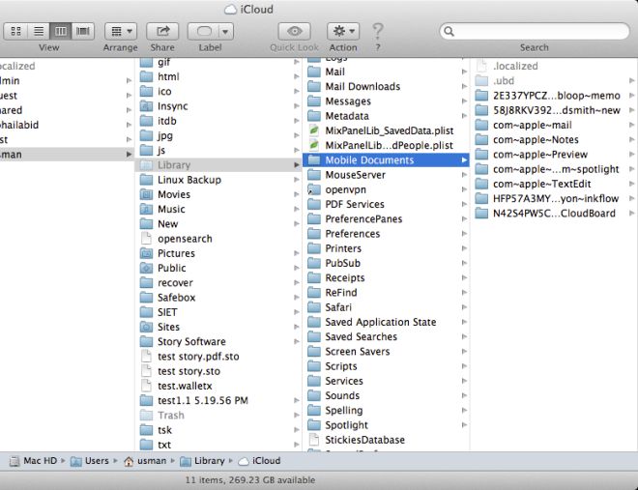The width and height of the screenshot is (638, 490).
Task: Expand the Linux Backup folder arrow
Action: tap(297, 180)
